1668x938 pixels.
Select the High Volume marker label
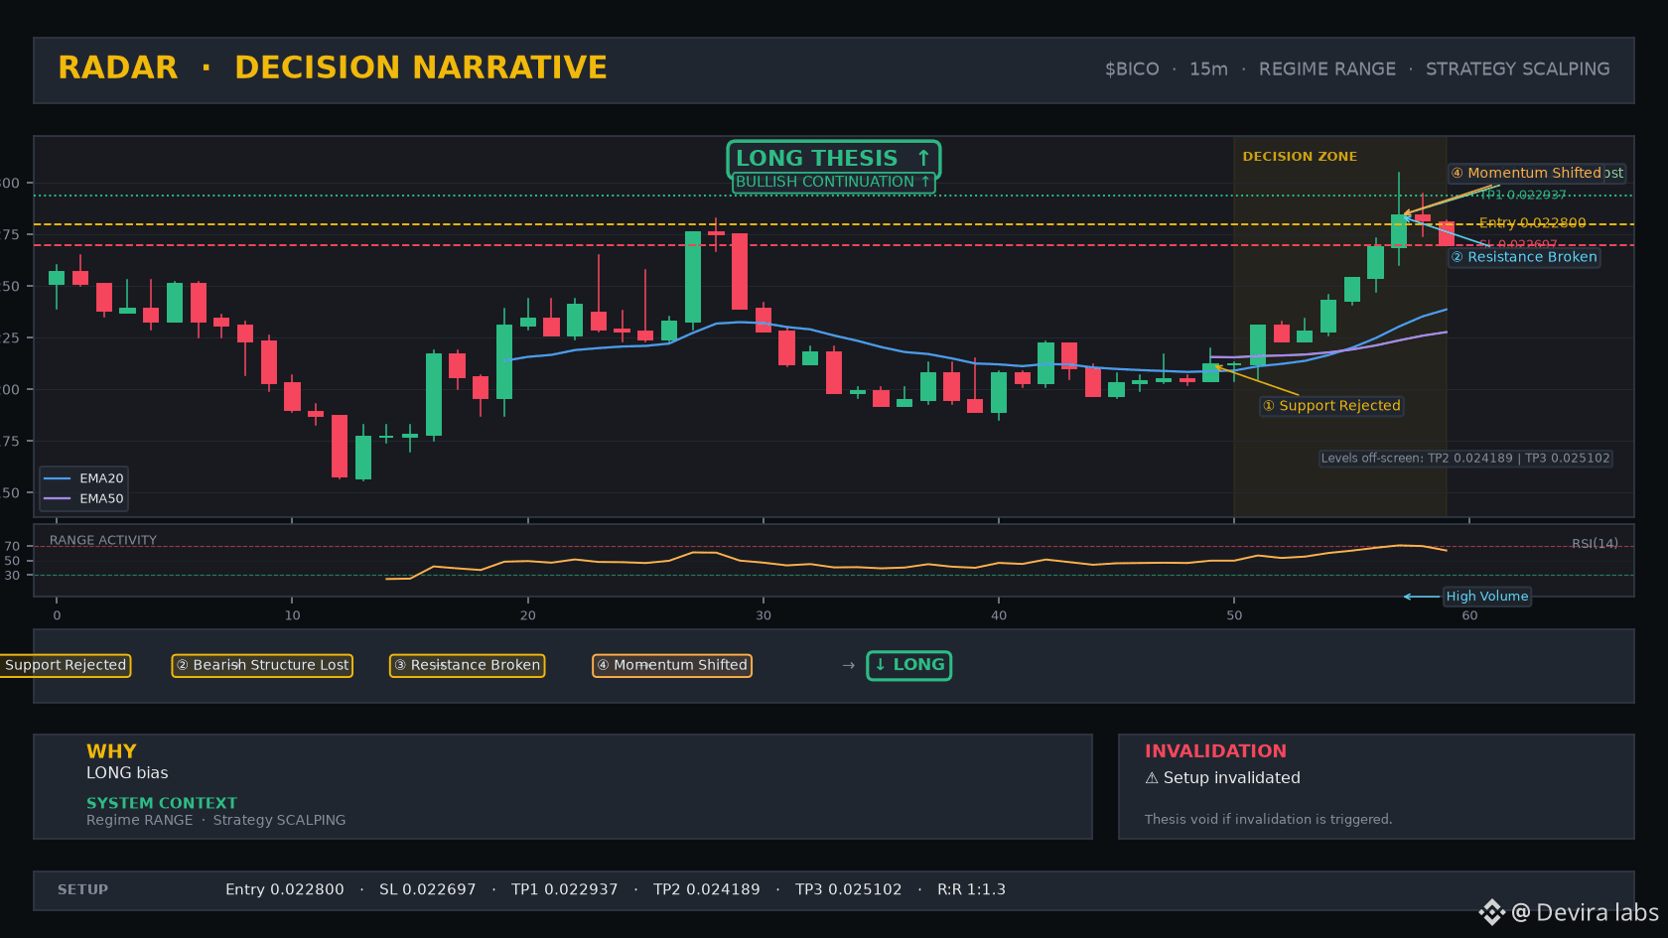1486,597
